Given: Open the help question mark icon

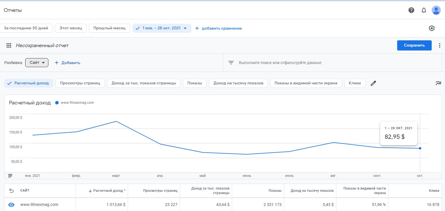Looking at the screenshot, I should tap(411, 10).
